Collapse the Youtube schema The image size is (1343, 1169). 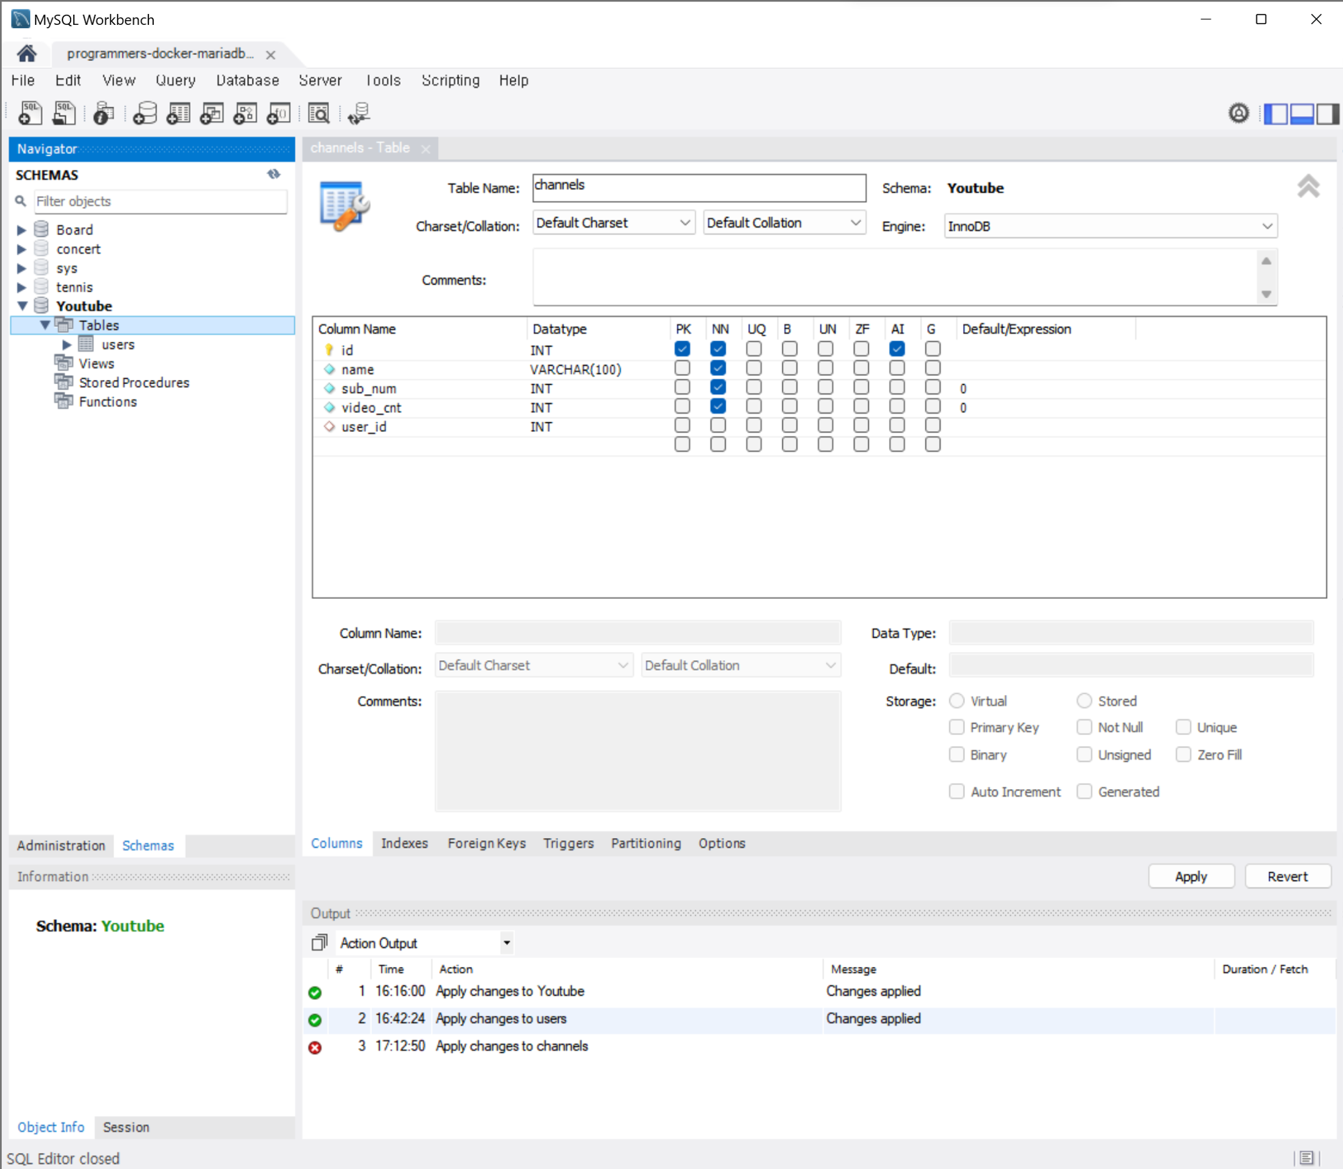(21, 306)
